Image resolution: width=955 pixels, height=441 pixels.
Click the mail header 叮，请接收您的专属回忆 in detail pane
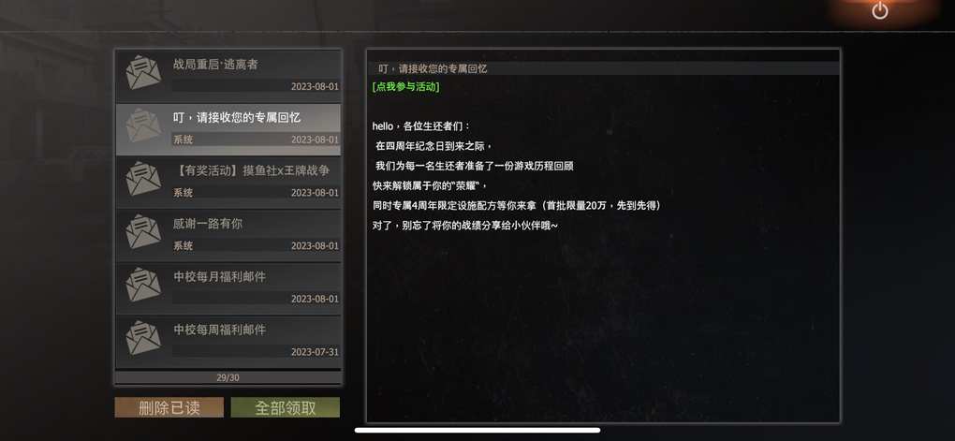pos(433,69)
